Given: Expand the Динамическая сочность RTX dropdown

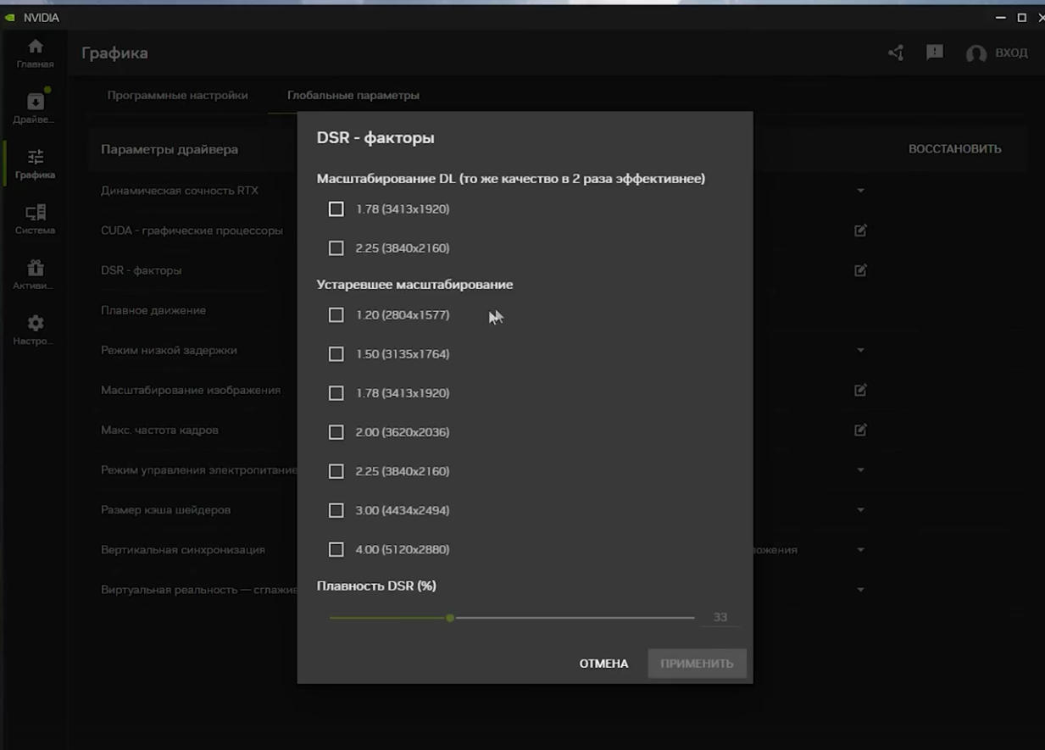Looking at the screenshot, I should tap(860, 191).
